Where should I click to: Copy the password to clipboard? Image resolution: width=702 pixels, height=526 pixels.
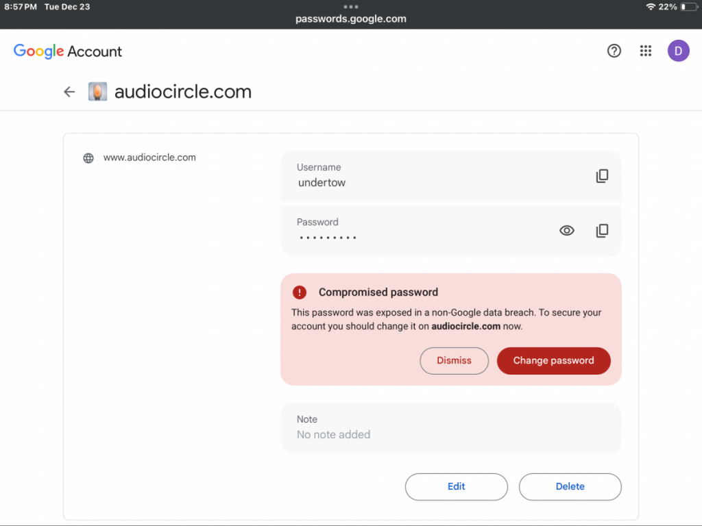(x=602, y=231)
